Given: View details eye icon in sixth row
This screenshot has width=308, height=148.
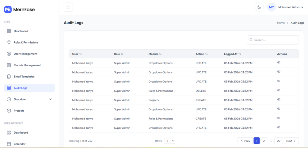Looking at the screenshot, I should tap(279, 109).
